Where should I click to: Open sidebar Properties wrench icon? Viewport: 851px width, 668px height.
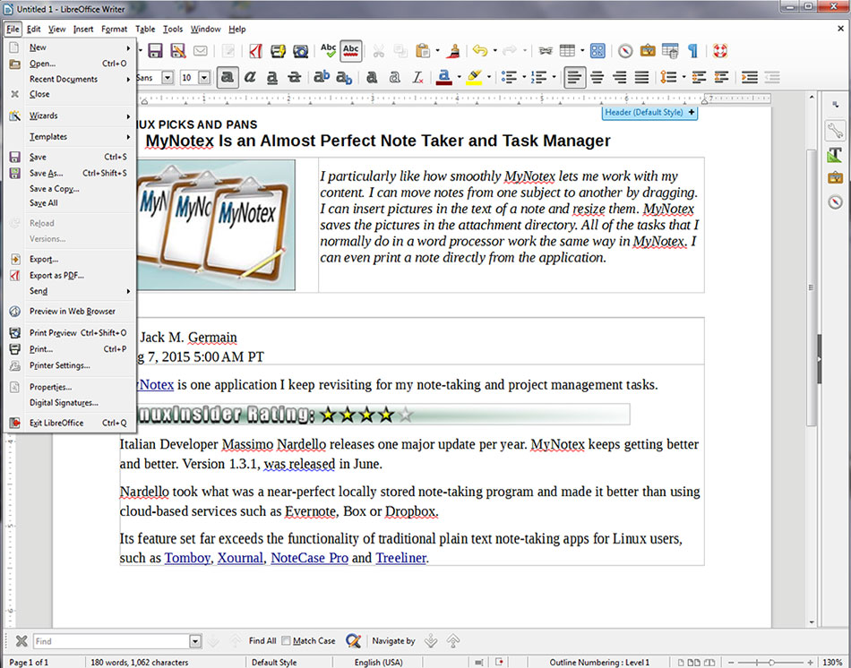(x=835, y=131)
